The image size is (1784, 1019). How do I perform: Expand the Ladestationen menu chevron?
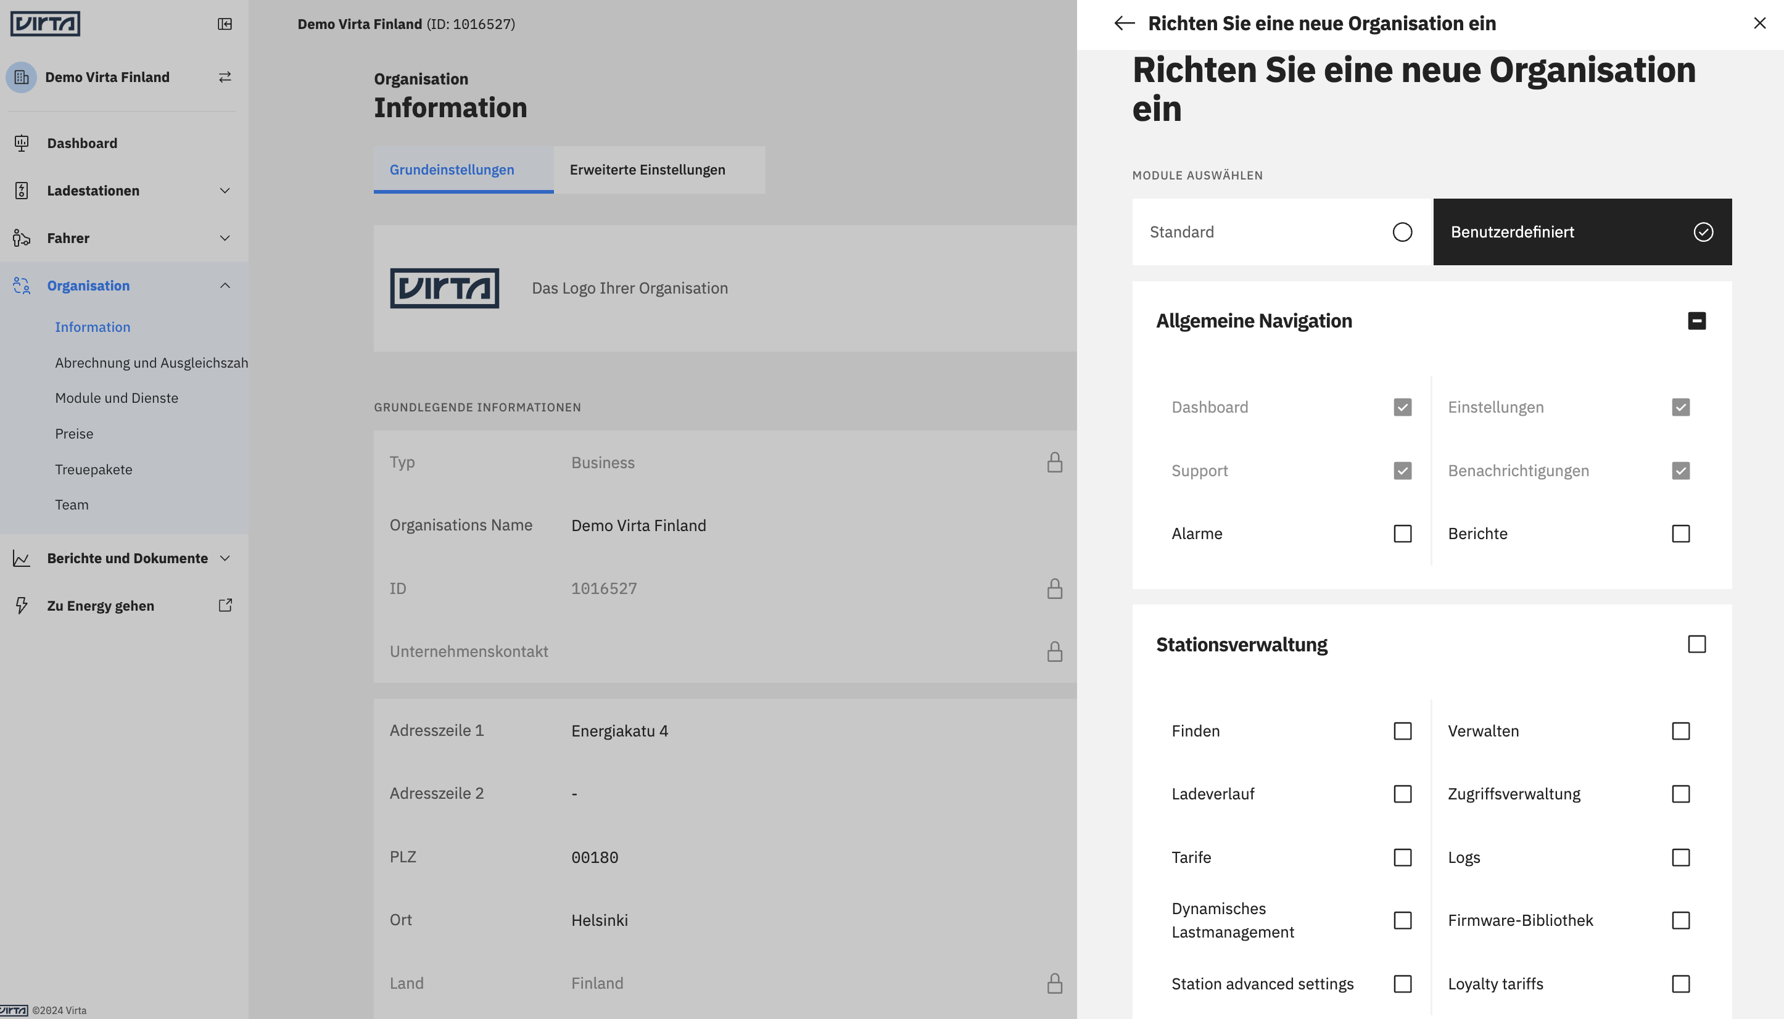(x=225, y=191)
